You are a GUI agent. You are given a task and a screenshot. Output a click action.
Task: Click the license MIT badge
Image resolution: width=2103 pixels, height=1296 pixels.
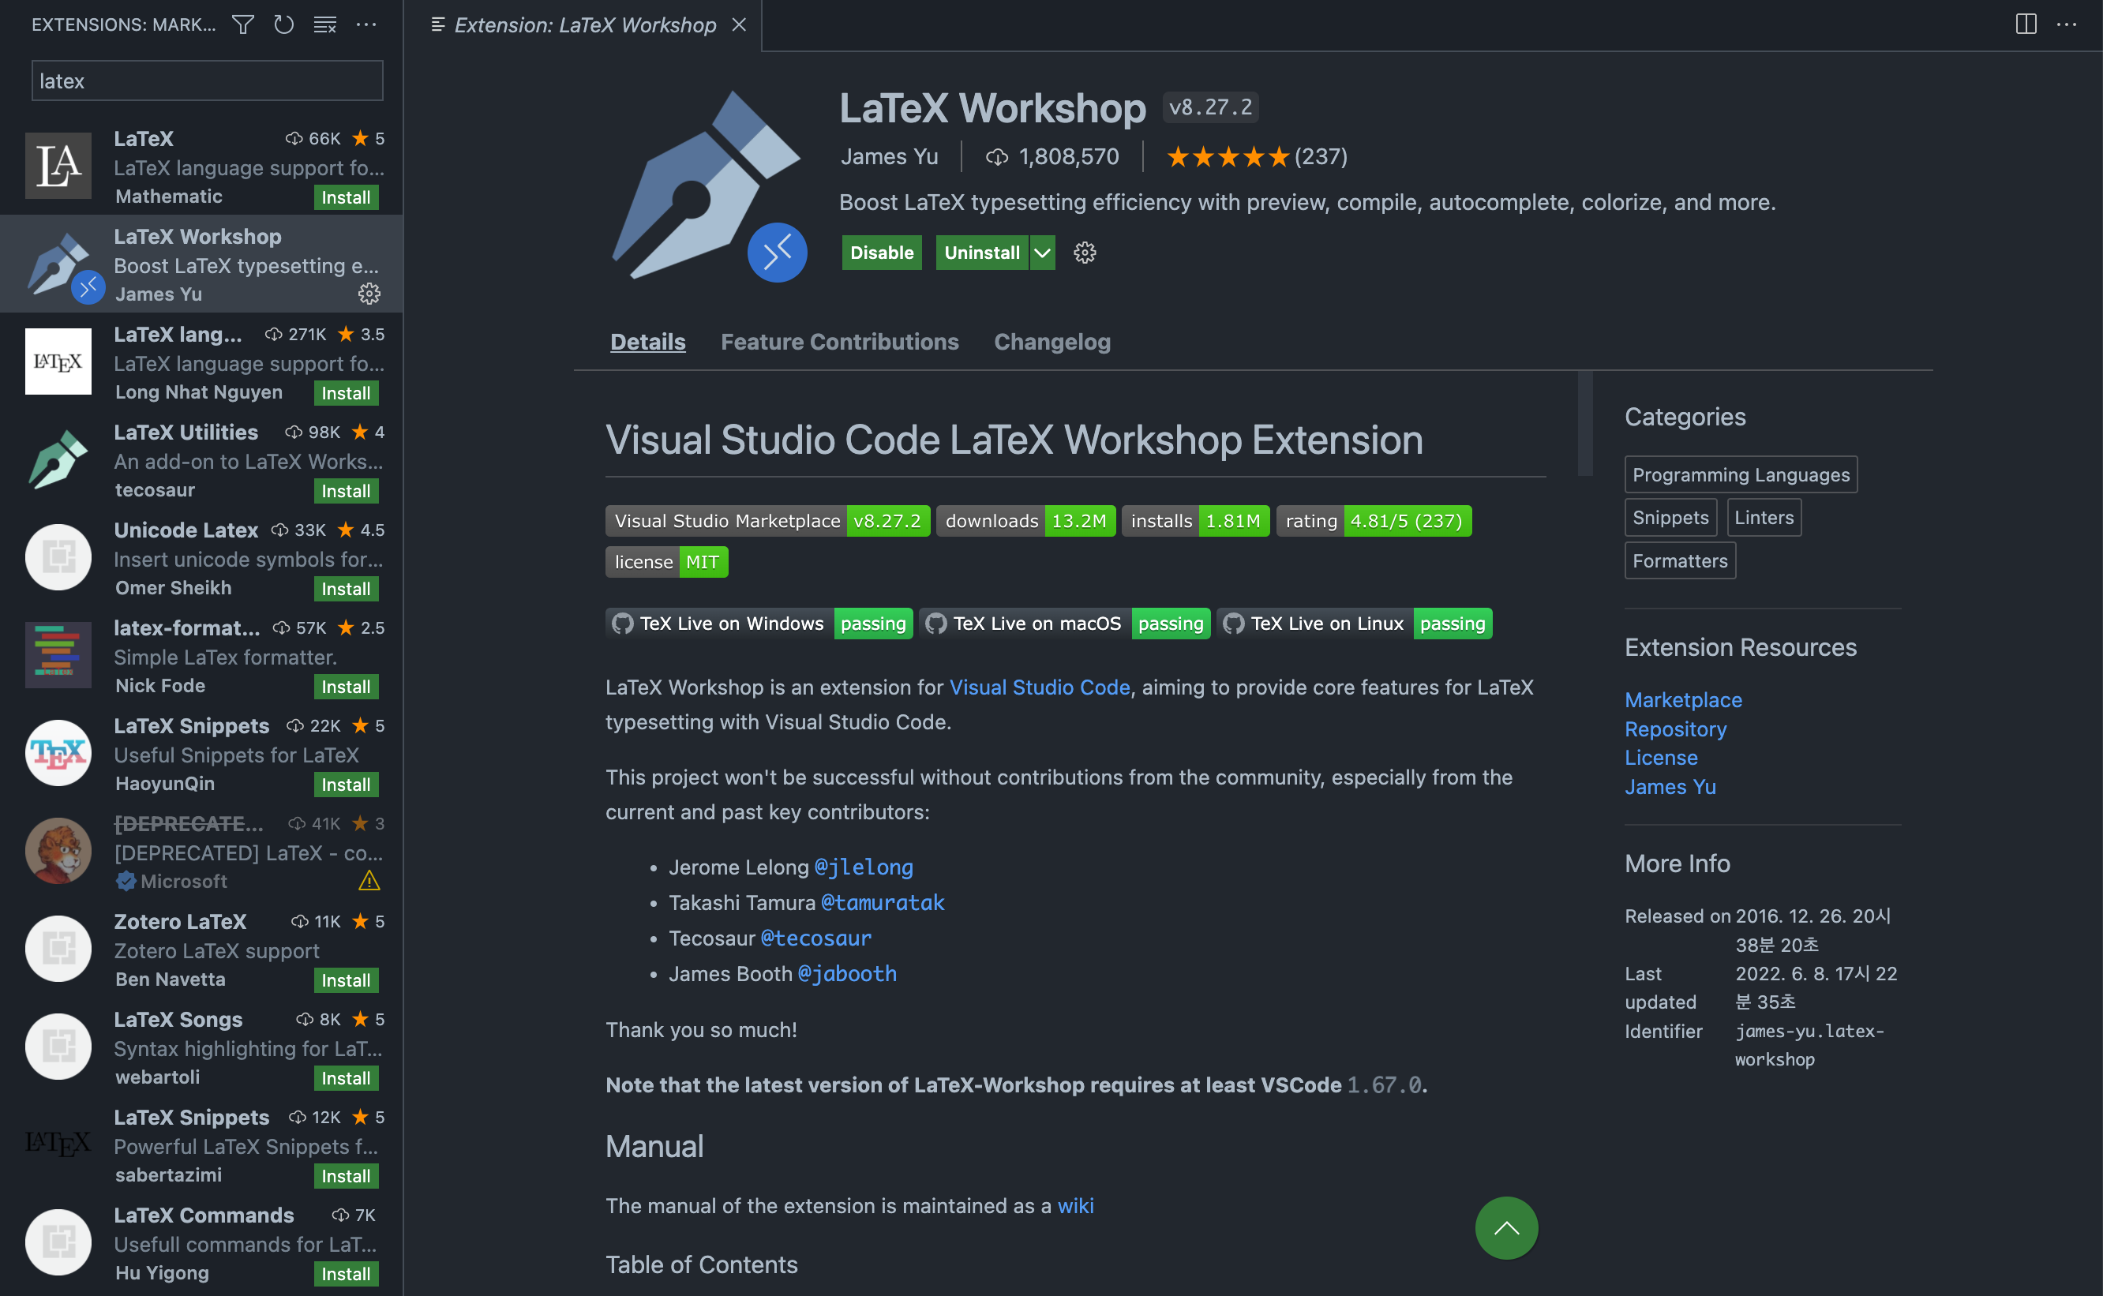coord(667,562)
